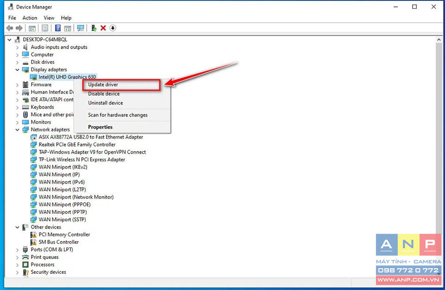445x290 pixels.
Task: Click the red X Uninstall device icon
Action: 103,28
